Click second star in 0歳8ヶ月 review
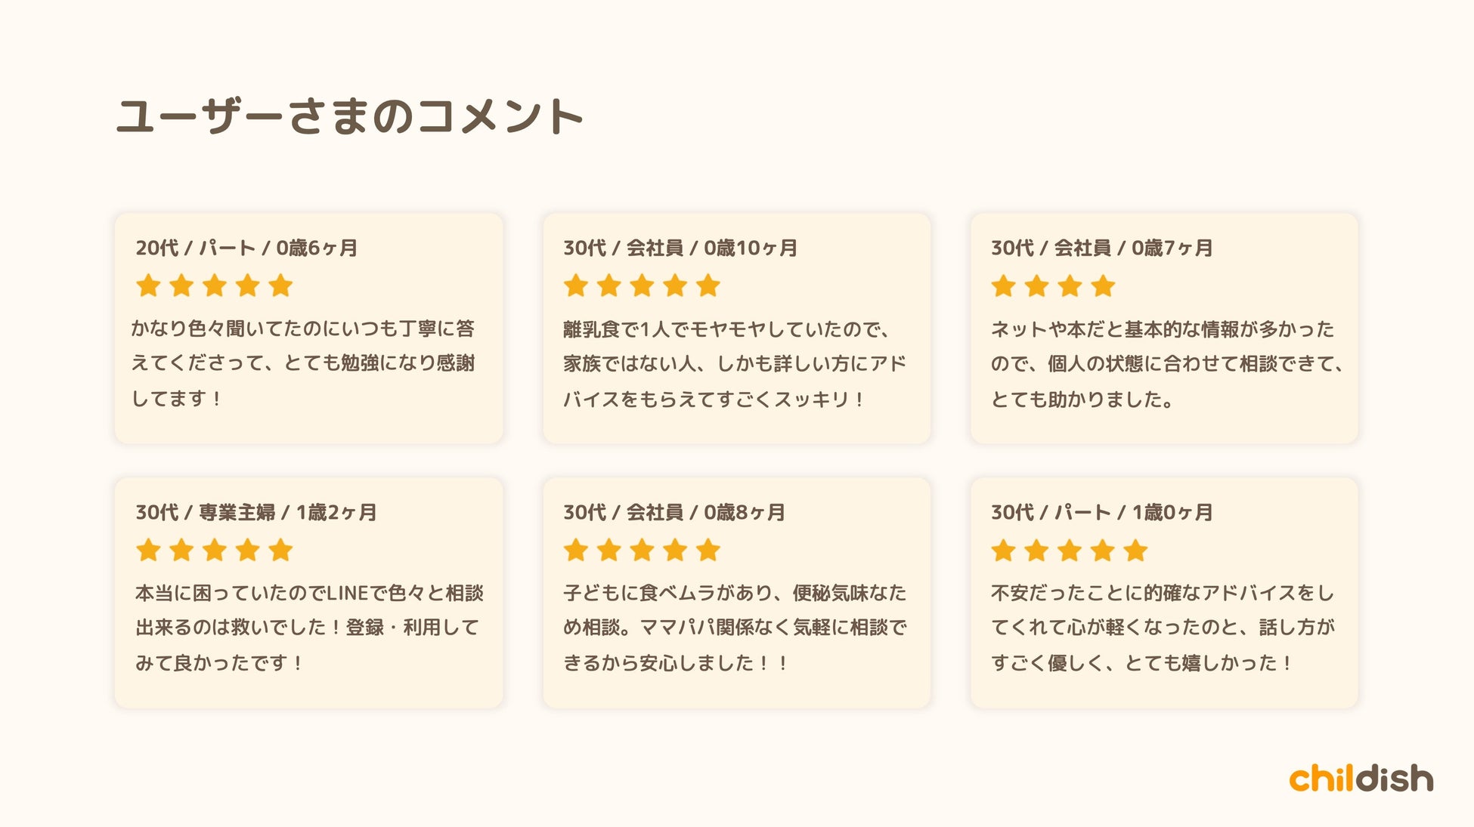 (x=609, y=551)
